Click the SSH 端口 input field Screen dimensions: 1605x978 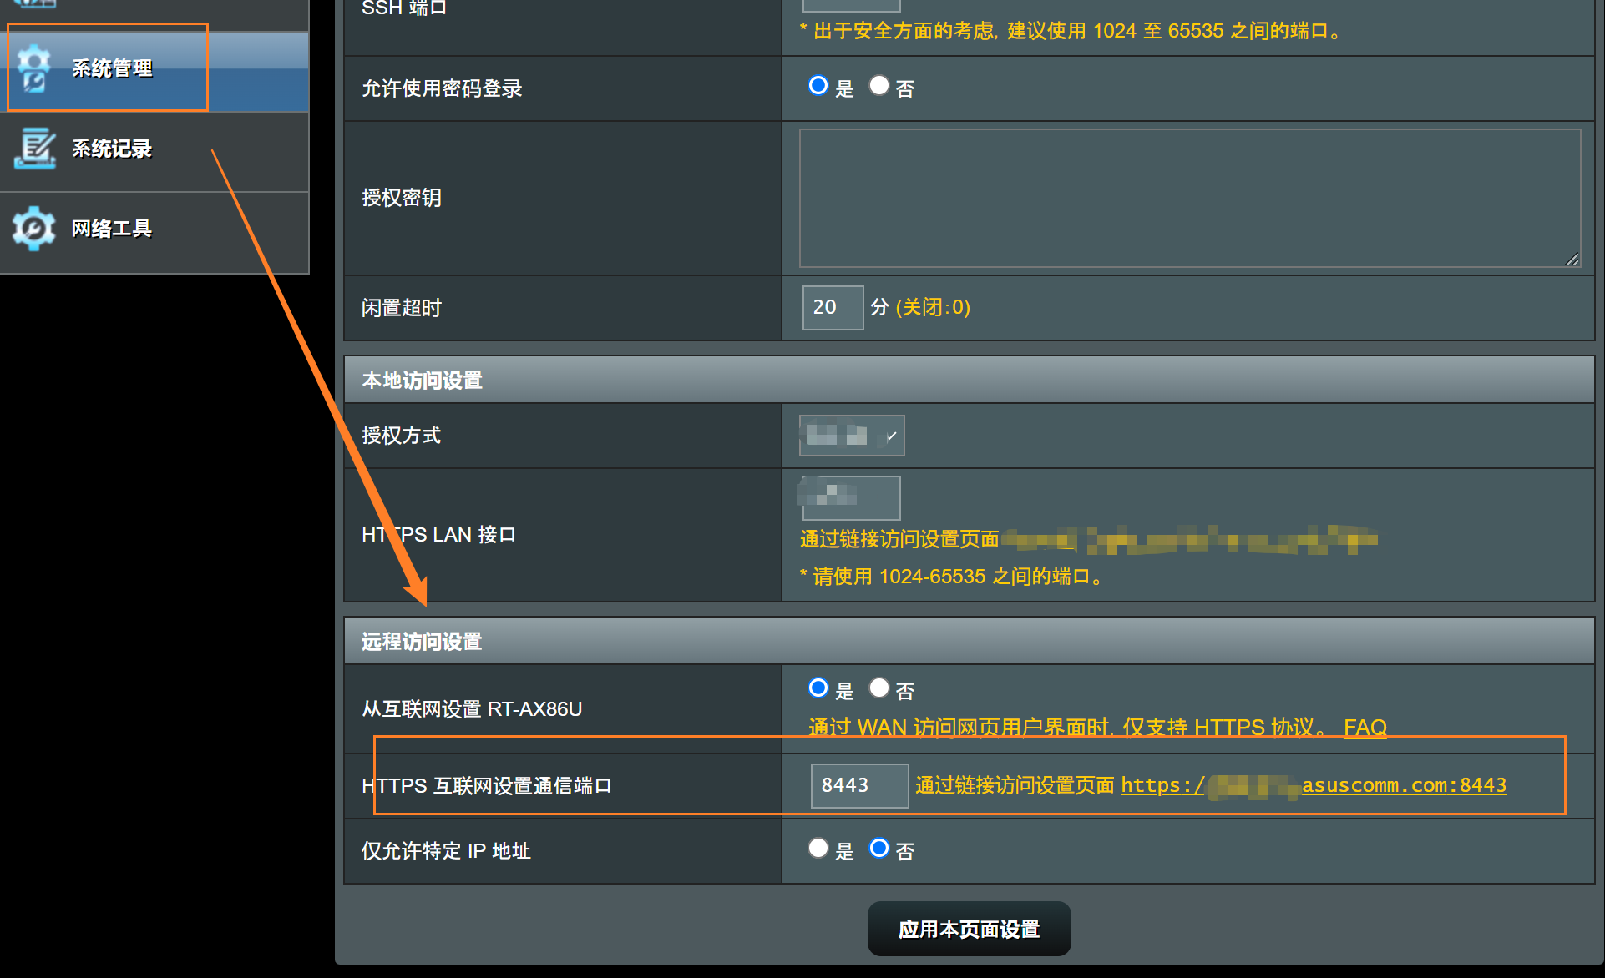(851, 4)
